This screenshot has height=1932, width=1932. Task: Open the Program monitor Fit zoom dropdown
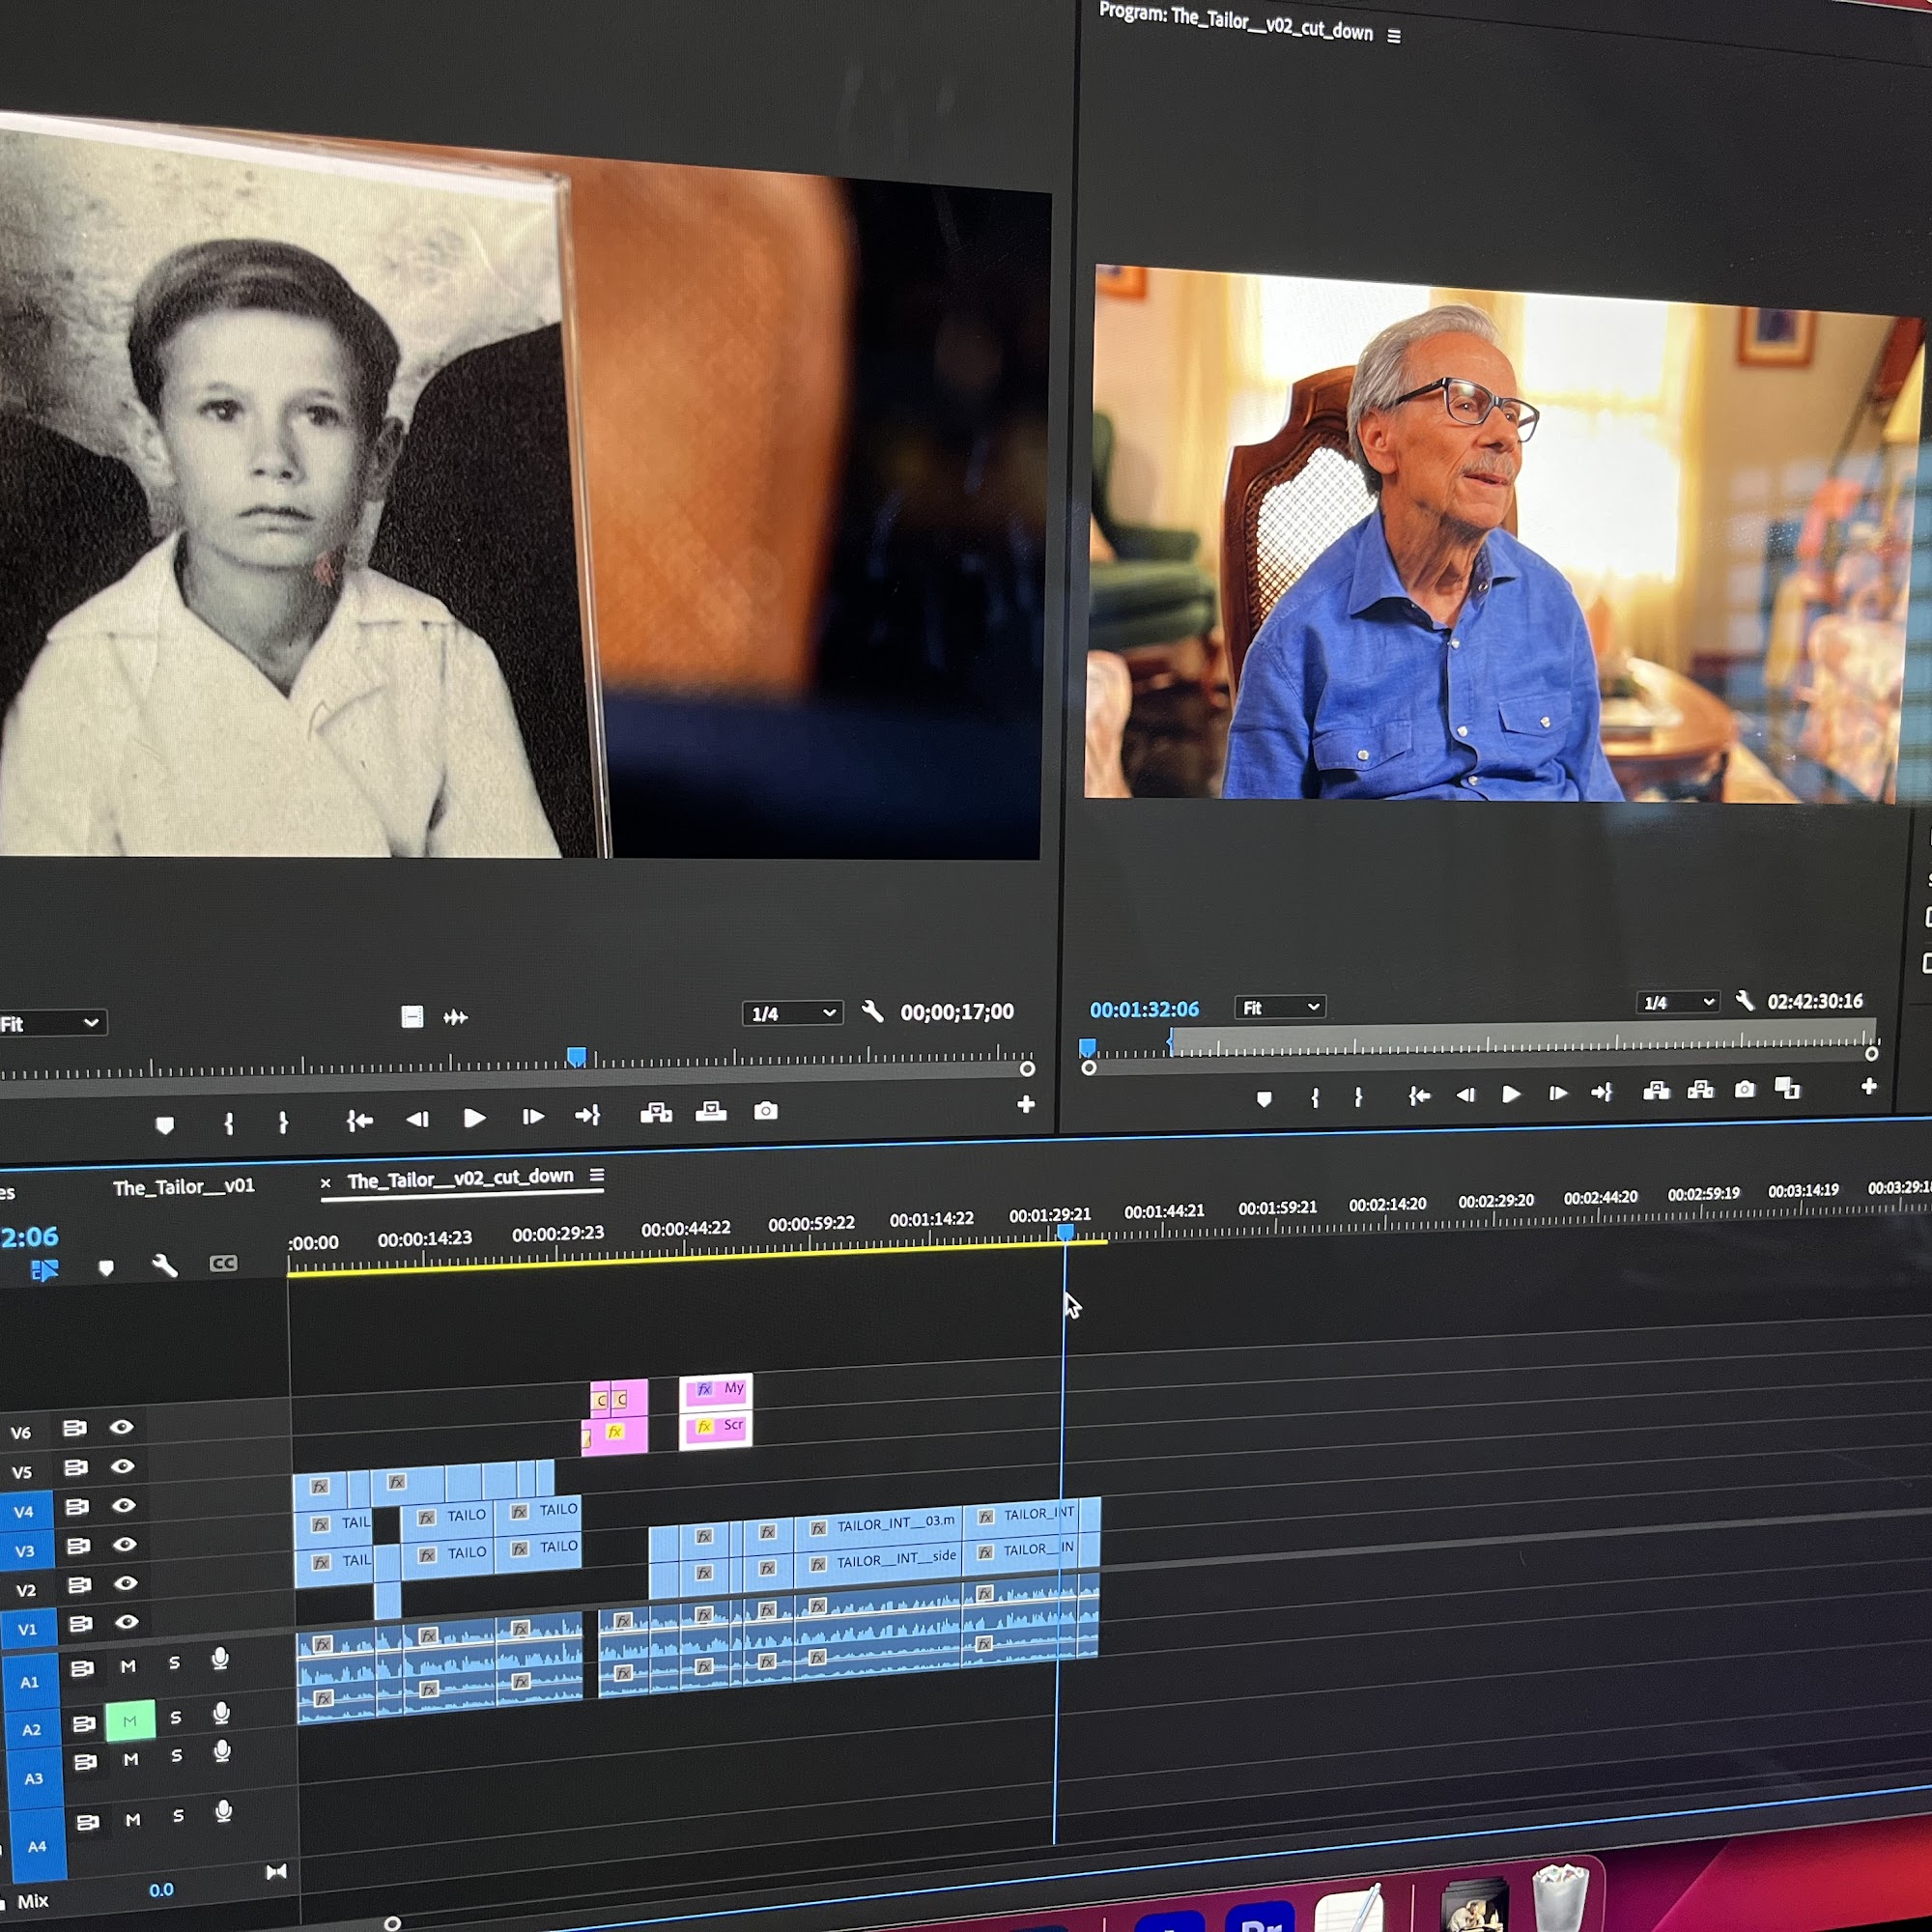pos(1280,1008)
